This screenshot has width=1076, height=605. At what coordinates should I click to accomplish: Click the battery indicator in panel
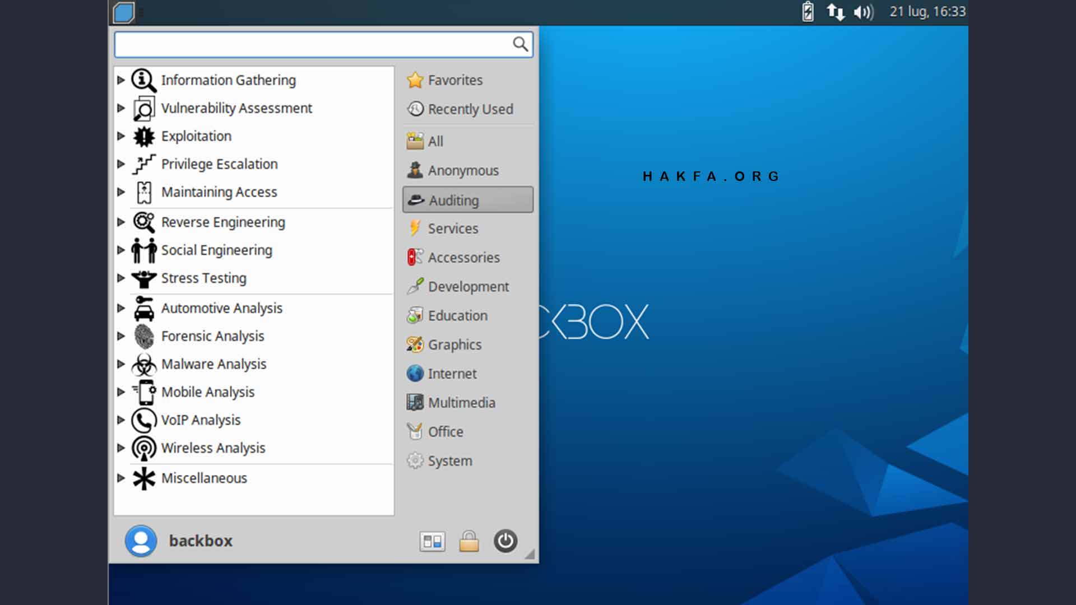[808, 12]
